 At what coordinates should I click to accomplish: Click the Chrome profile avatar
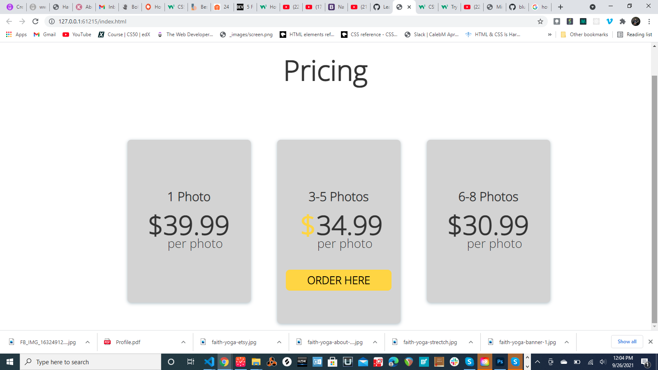(636, 21)
